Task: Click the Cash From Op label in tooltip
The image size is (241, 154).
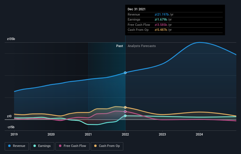Action: click(138, 30)
